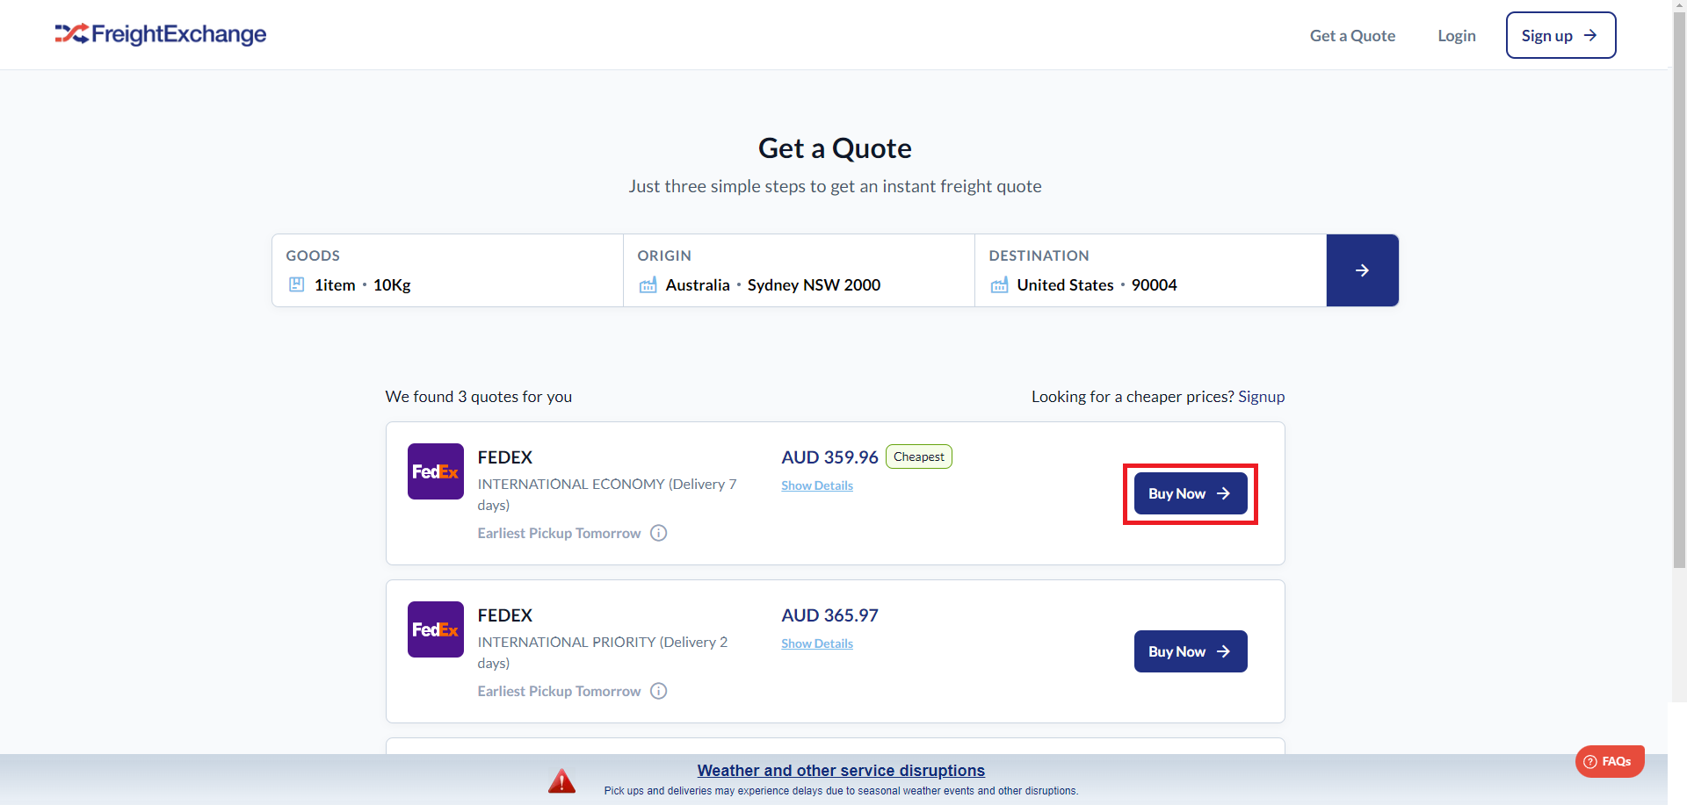Edit the Destination field United States 90004

[1150, 270]
